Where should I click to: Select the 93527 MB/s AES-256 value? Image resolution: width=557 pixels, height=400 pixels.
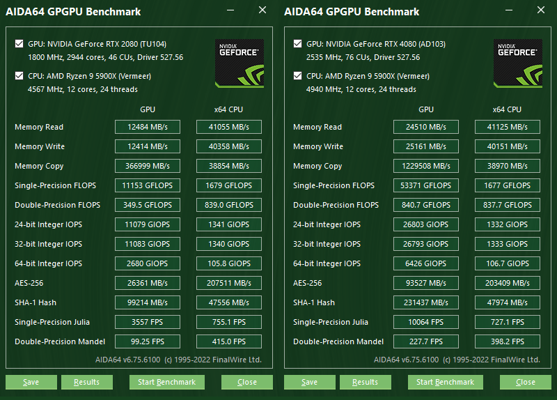[x=426, y=284]
